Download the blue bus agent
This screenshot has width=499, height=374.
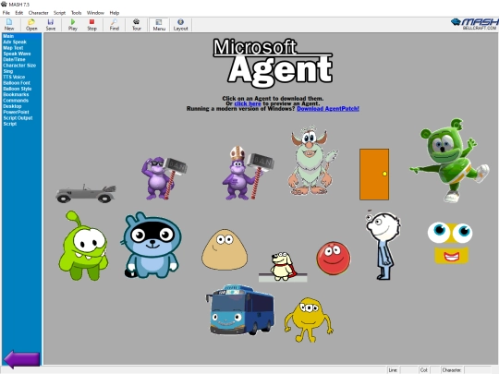[240, 309]
